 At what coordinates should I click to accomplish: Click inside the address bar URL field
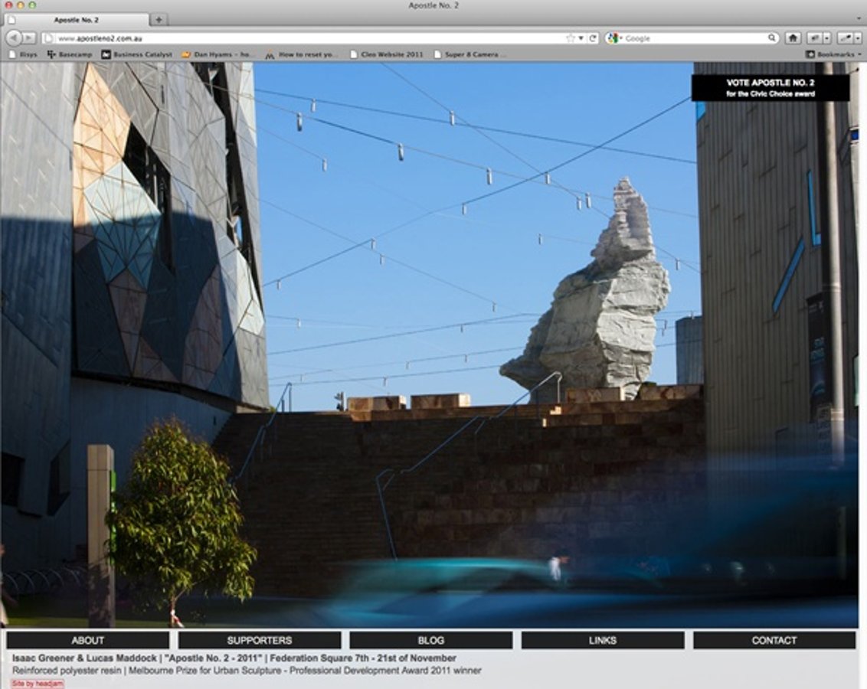click(x=306, y=38)
